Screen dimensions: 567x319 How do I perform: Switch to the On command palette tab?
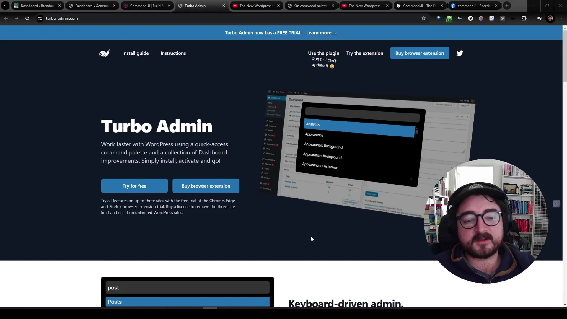click(310, 6)
